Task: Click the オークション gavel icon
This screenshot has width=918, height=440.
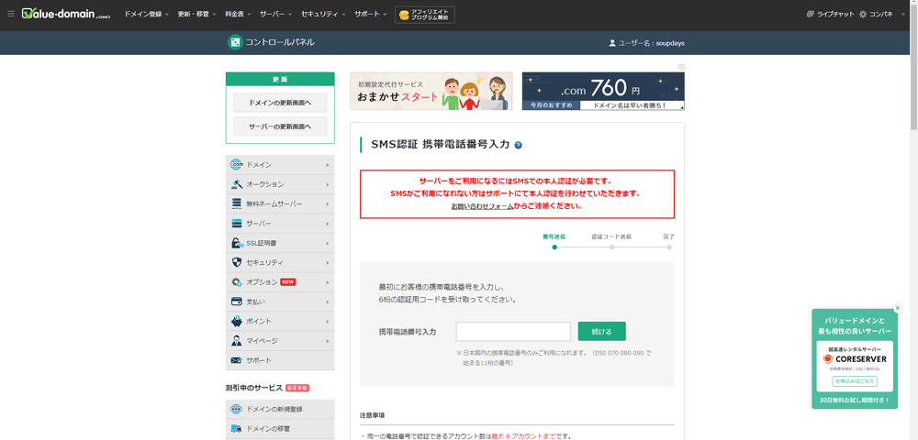Action: [x=237, y=184]
